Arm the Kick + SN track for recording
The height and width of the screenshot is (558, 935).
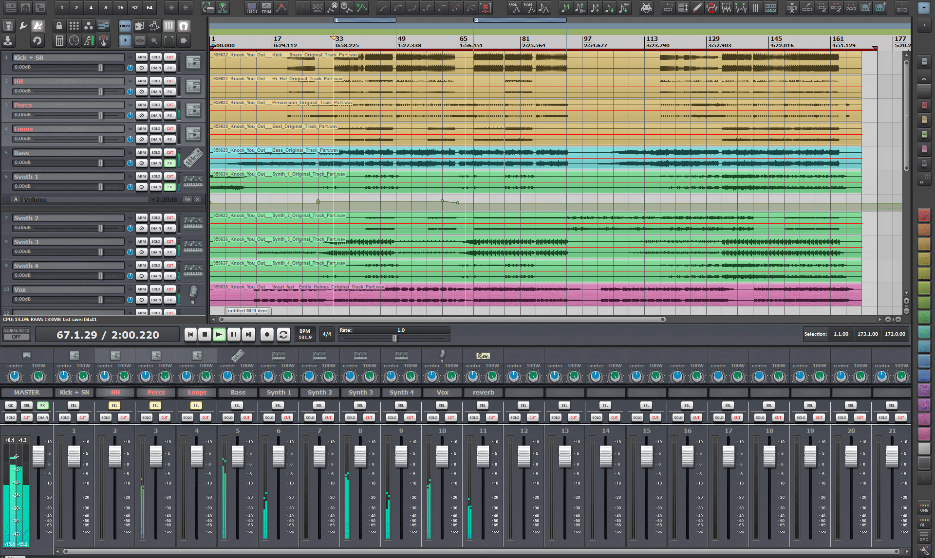pos(141,57)
